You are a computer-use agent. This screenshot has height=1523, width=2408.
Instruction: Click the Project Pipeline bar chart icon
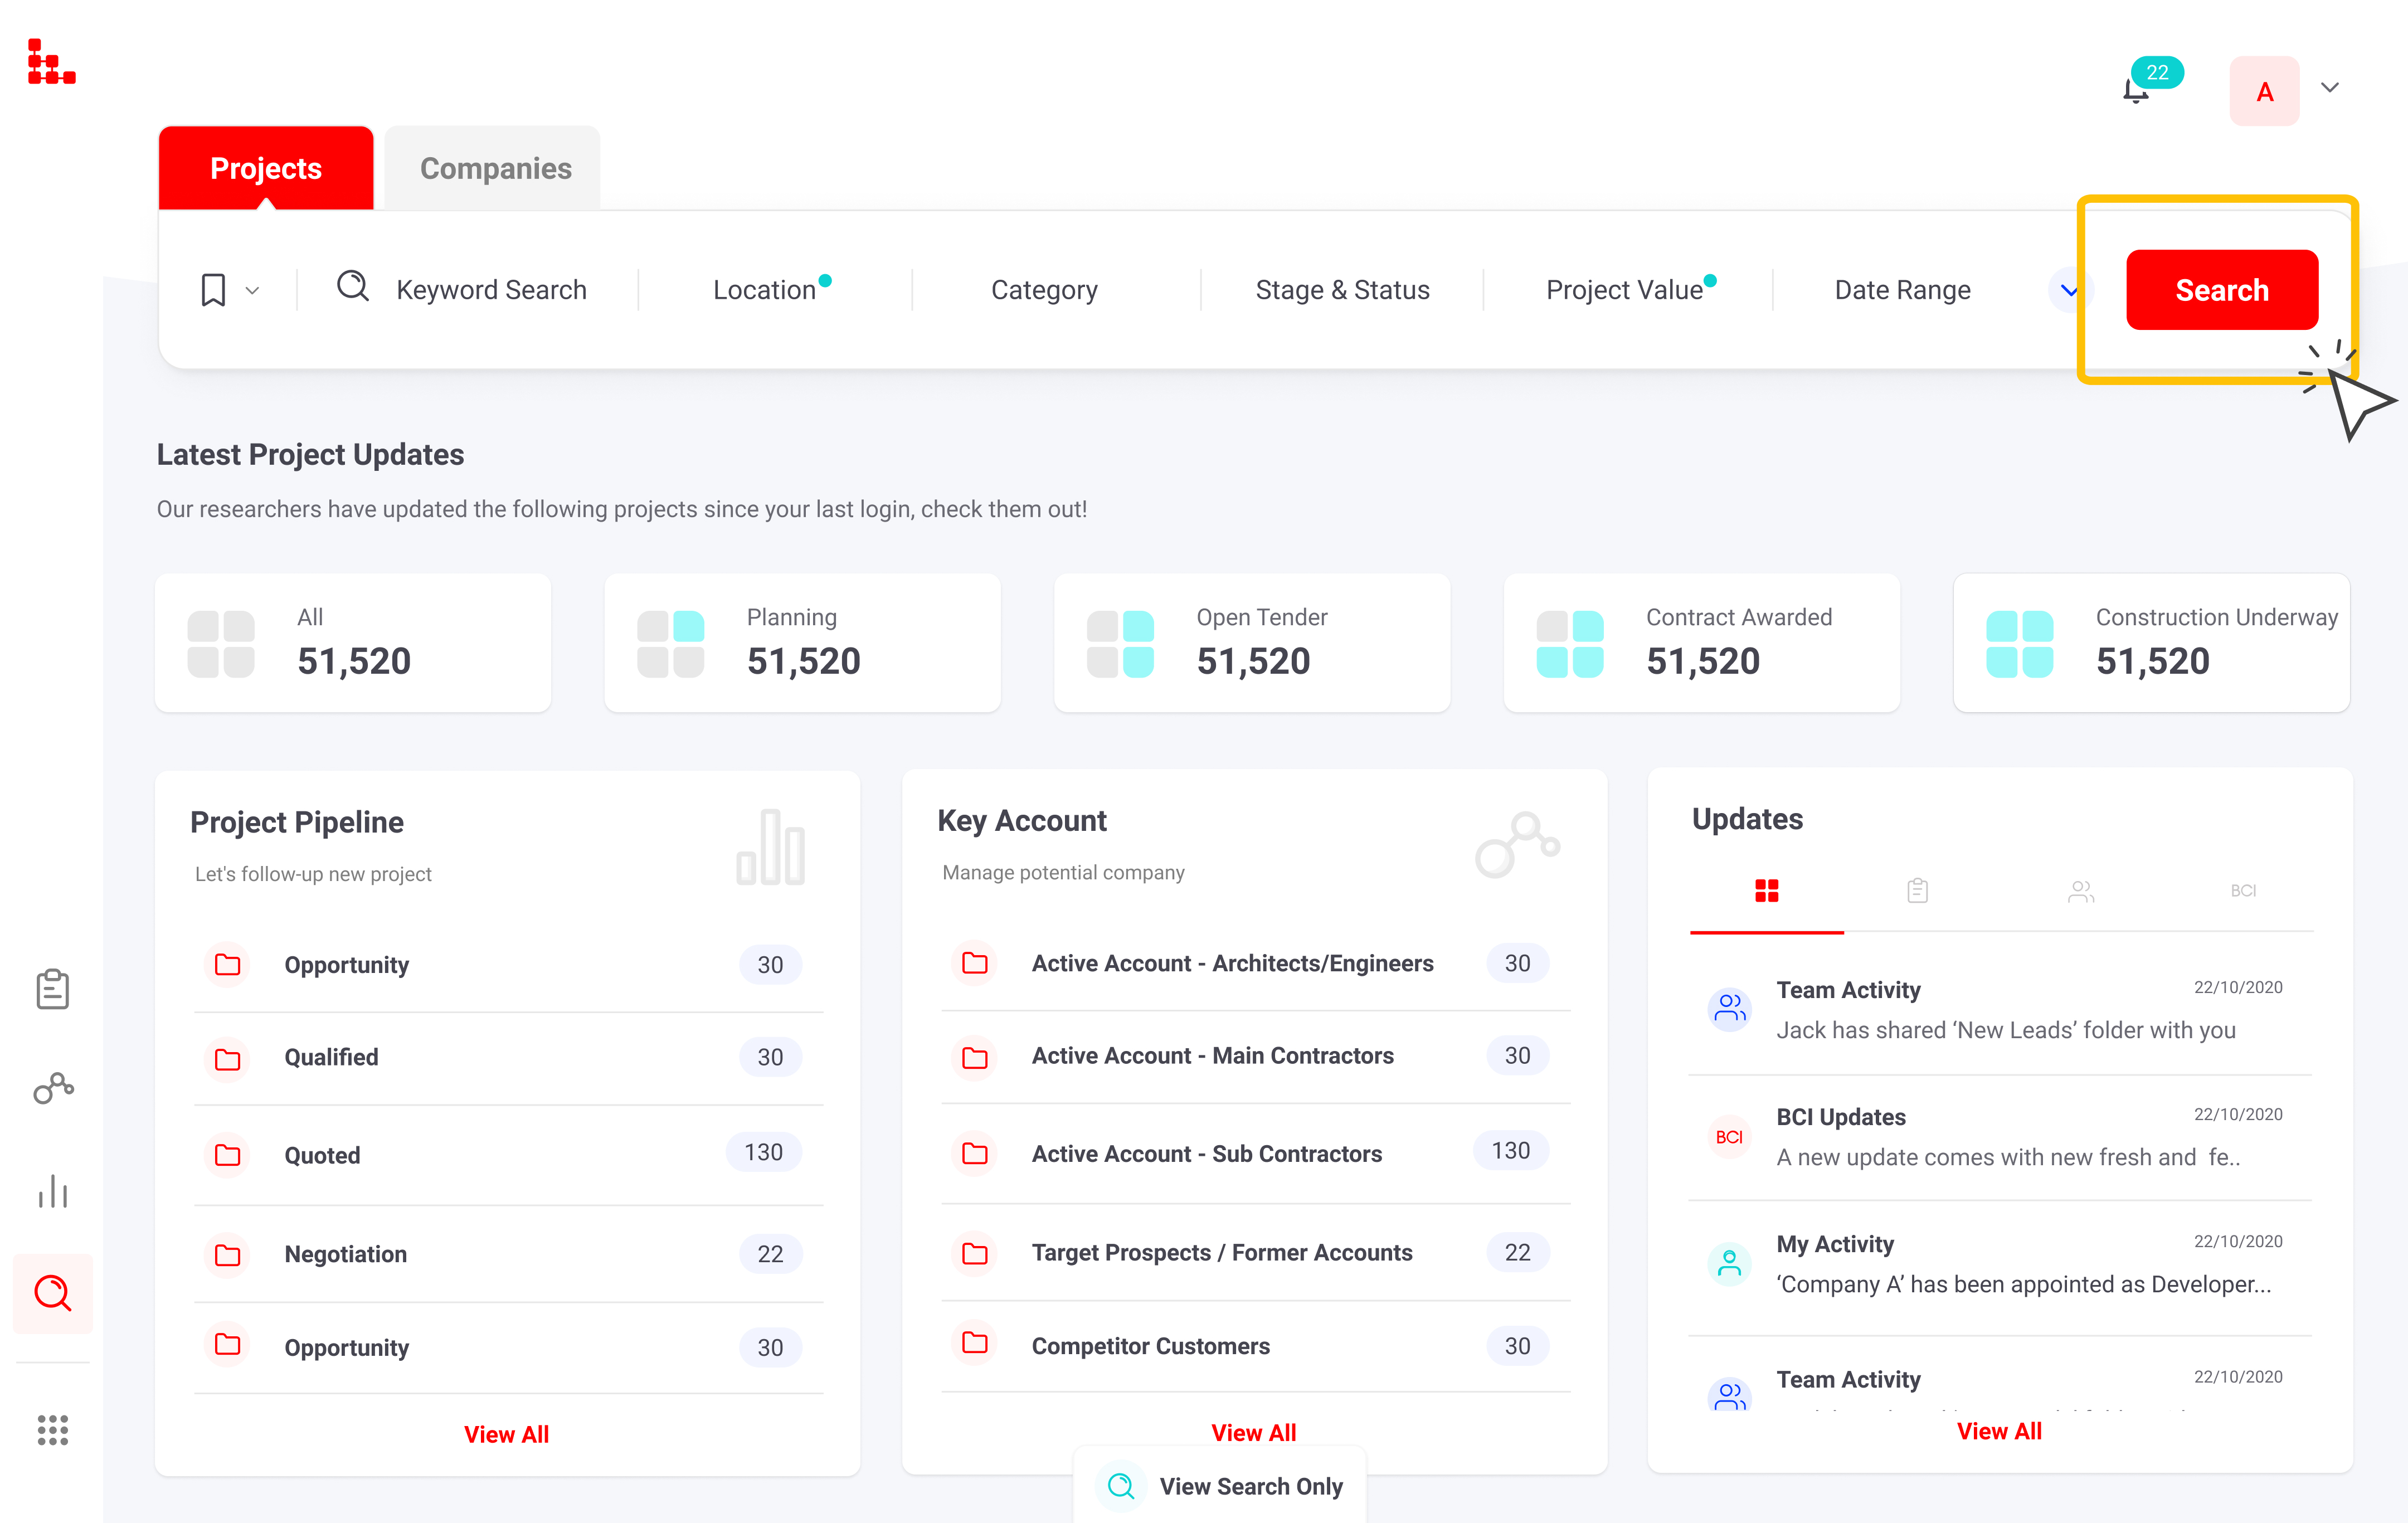coord(771,848)
